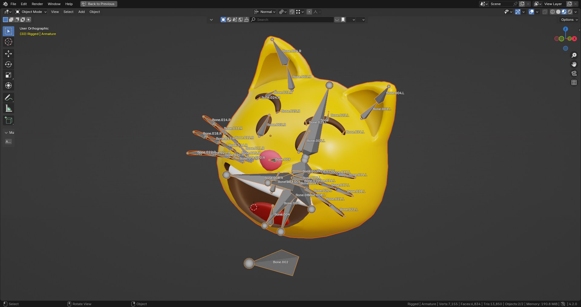This screenshot has width=581, height=307.
Task: Open the Help menu
Action: pos(69,4)
